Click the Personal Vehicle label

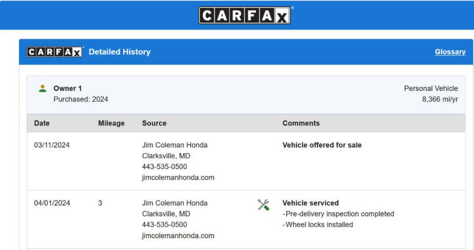pos(431,89)
